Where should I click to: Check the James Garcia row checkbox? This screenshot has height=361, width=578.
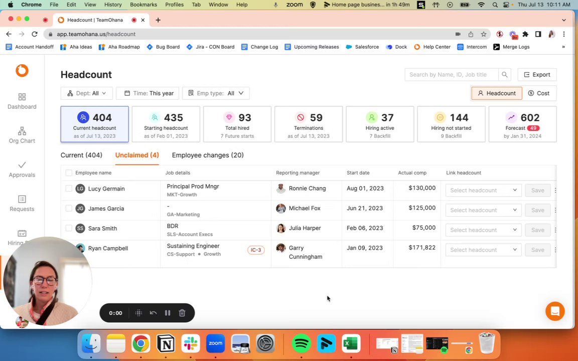(x=69, y=208)
